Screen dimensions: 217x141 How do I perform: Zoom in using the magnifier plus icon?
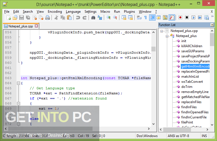(x=109, y=18)
